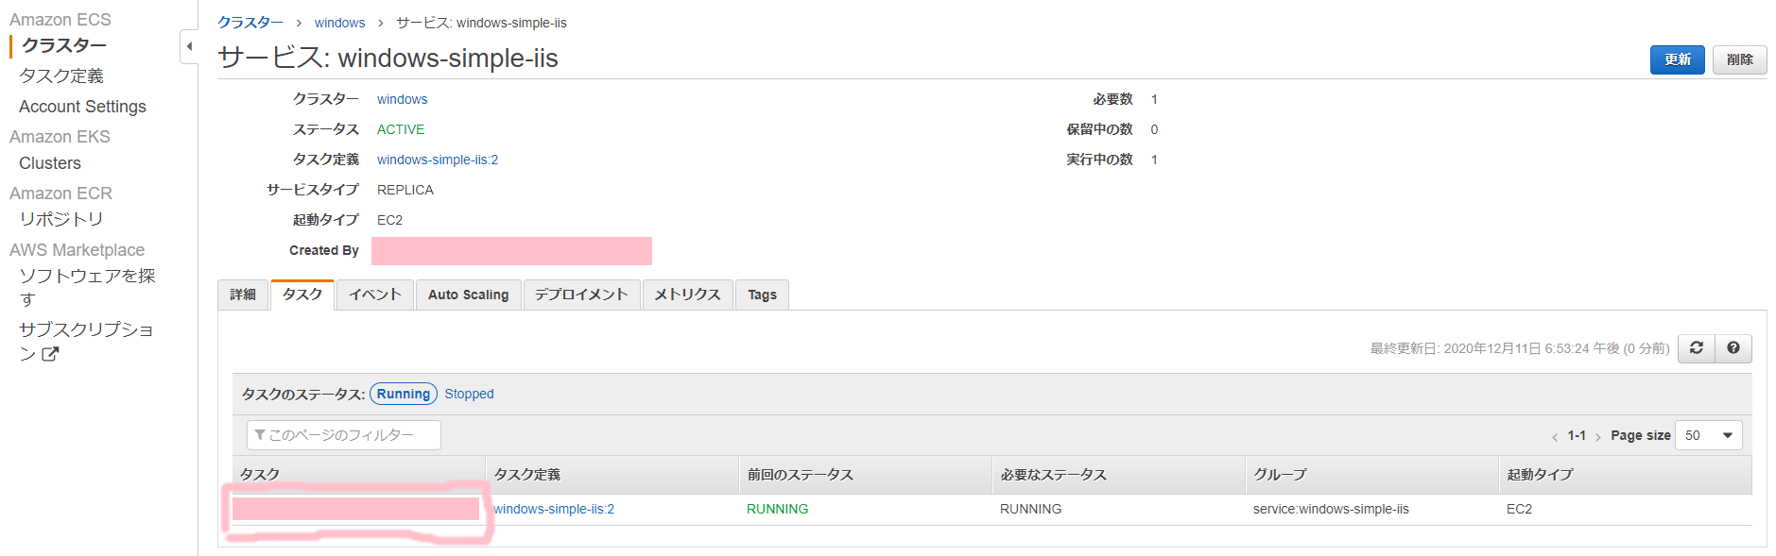Go to next page arrow
Image resolution: width=1776 pixels, height=556 pixels.
coord(1598,436)
